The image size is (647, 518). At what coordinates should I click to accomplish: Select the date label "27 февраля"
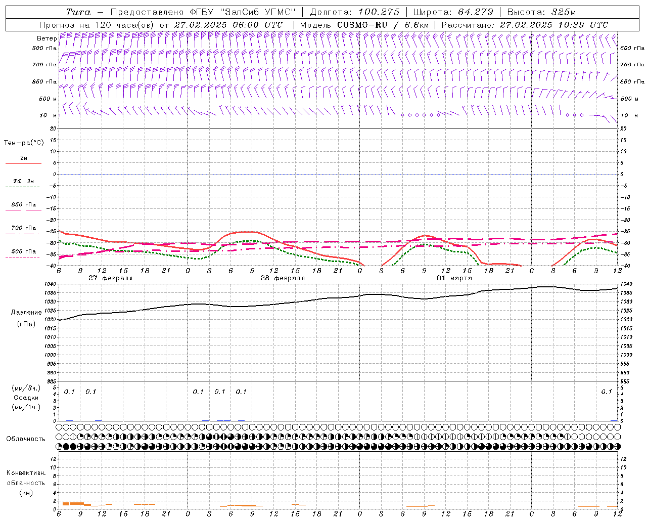coord(111,278)
